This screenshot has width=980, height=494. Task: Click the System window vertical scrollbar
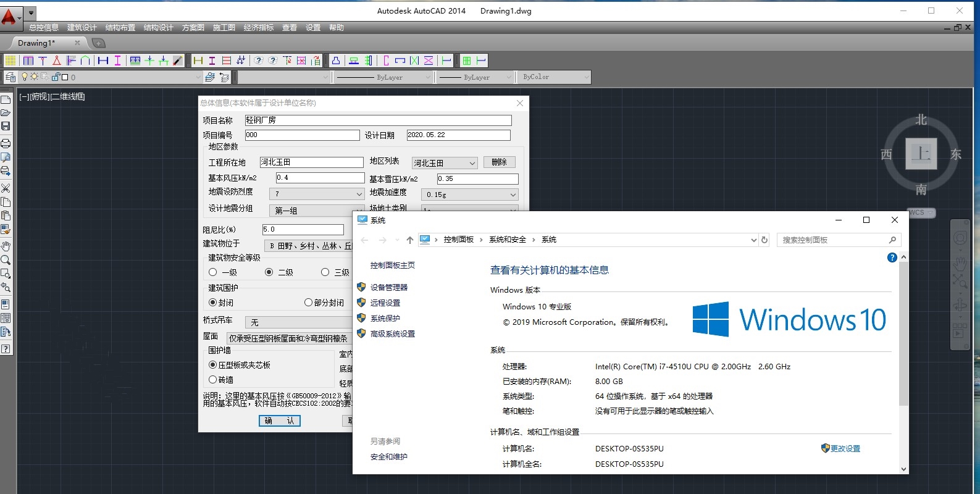point(903,363)
